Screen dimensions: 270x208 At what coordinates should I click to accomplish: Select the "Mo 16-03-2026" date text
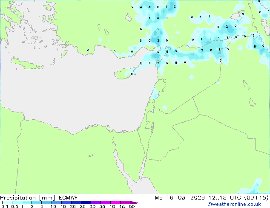tap(180, 198)
